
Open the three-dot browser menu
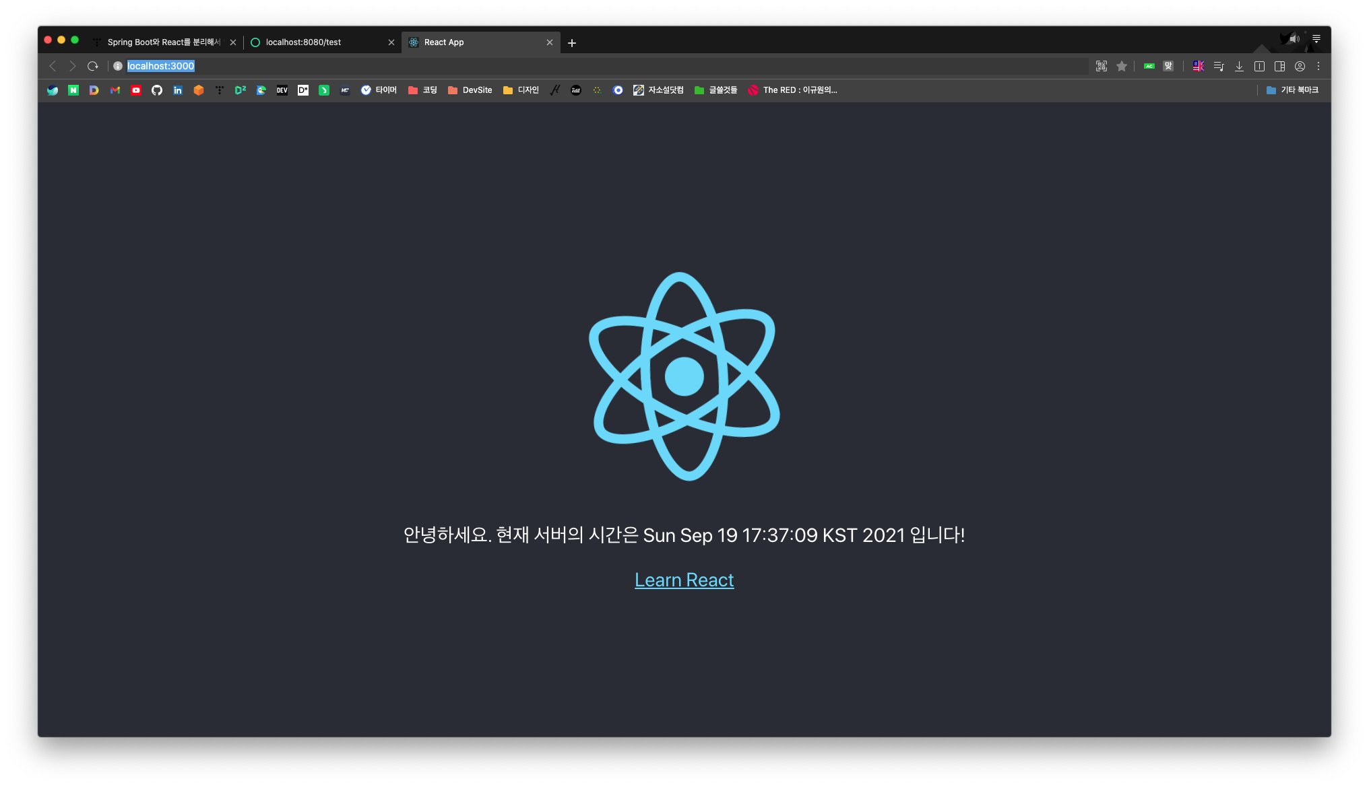1318,66
